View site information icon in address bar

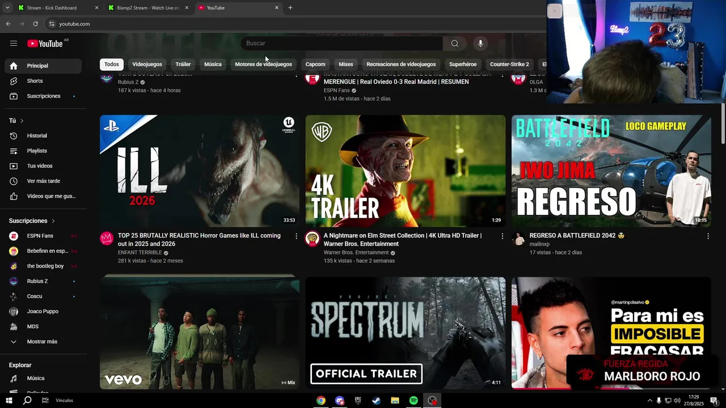click(x=52, y=24)
